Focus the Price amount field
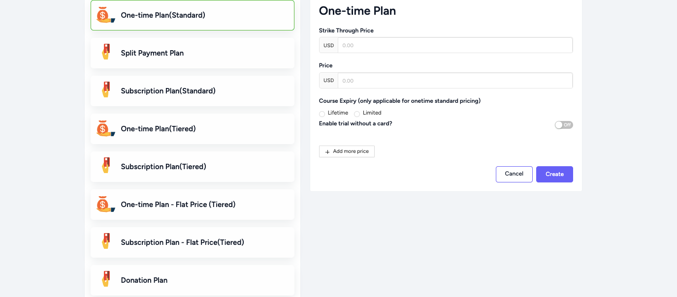 455,81
